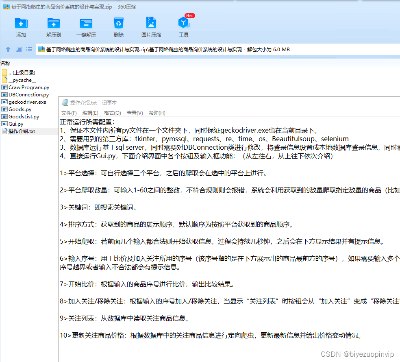The height and width of the screenshot is (362, 400).
Task: Click the line '正常运行所需配置:' in Notepad
Action: click(87, 122)
